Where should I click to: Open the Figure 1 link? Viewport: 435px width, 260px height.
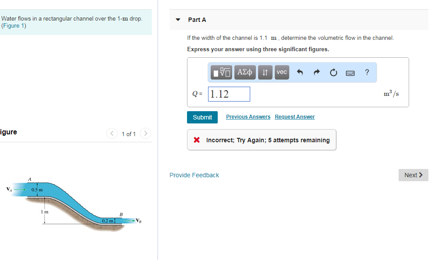(x=14, y=26)
